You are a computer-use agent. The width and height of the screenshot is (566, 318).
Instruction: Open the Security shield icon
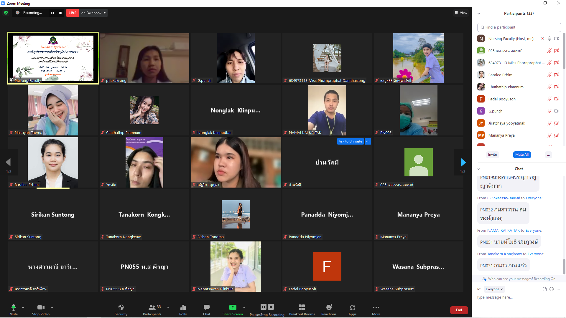(121, 308)
